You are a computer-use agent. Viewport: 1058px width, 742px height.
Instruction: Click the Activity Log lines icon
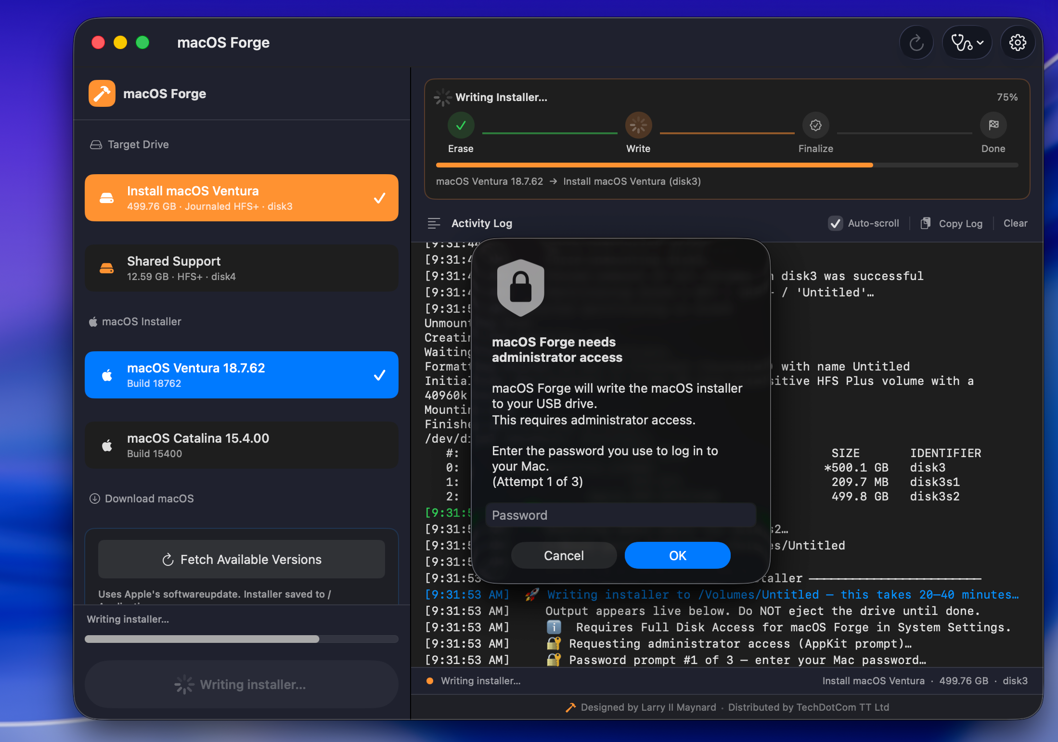434,223
